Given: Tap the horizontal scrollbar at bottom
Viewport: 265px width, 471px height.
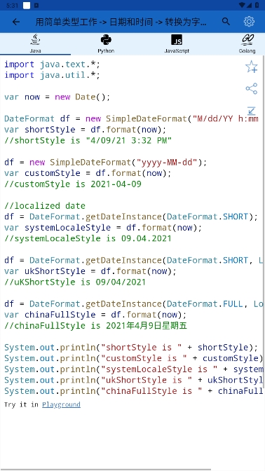Looking at the screenshot, I should (x=105, y=470).
